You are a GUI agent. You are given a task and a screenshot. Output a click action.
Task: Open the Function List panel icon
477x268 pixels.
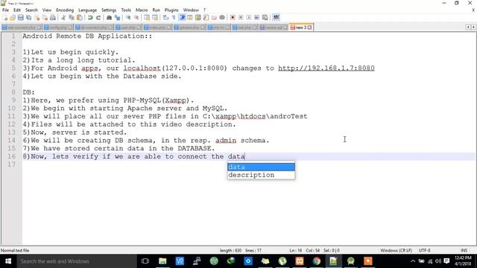coord(206,18)
